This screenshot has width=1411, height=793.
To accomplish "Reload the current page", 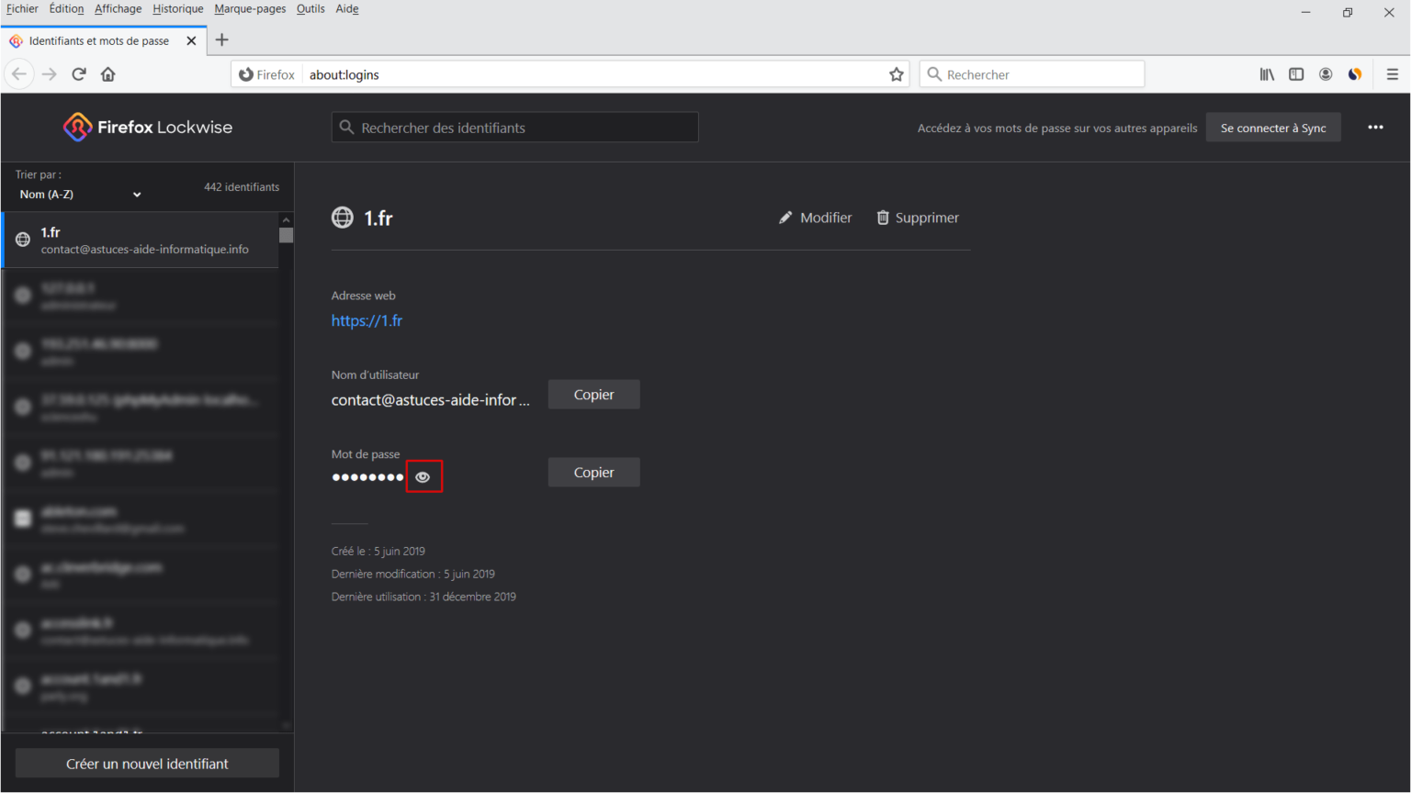I will (79, 74).
